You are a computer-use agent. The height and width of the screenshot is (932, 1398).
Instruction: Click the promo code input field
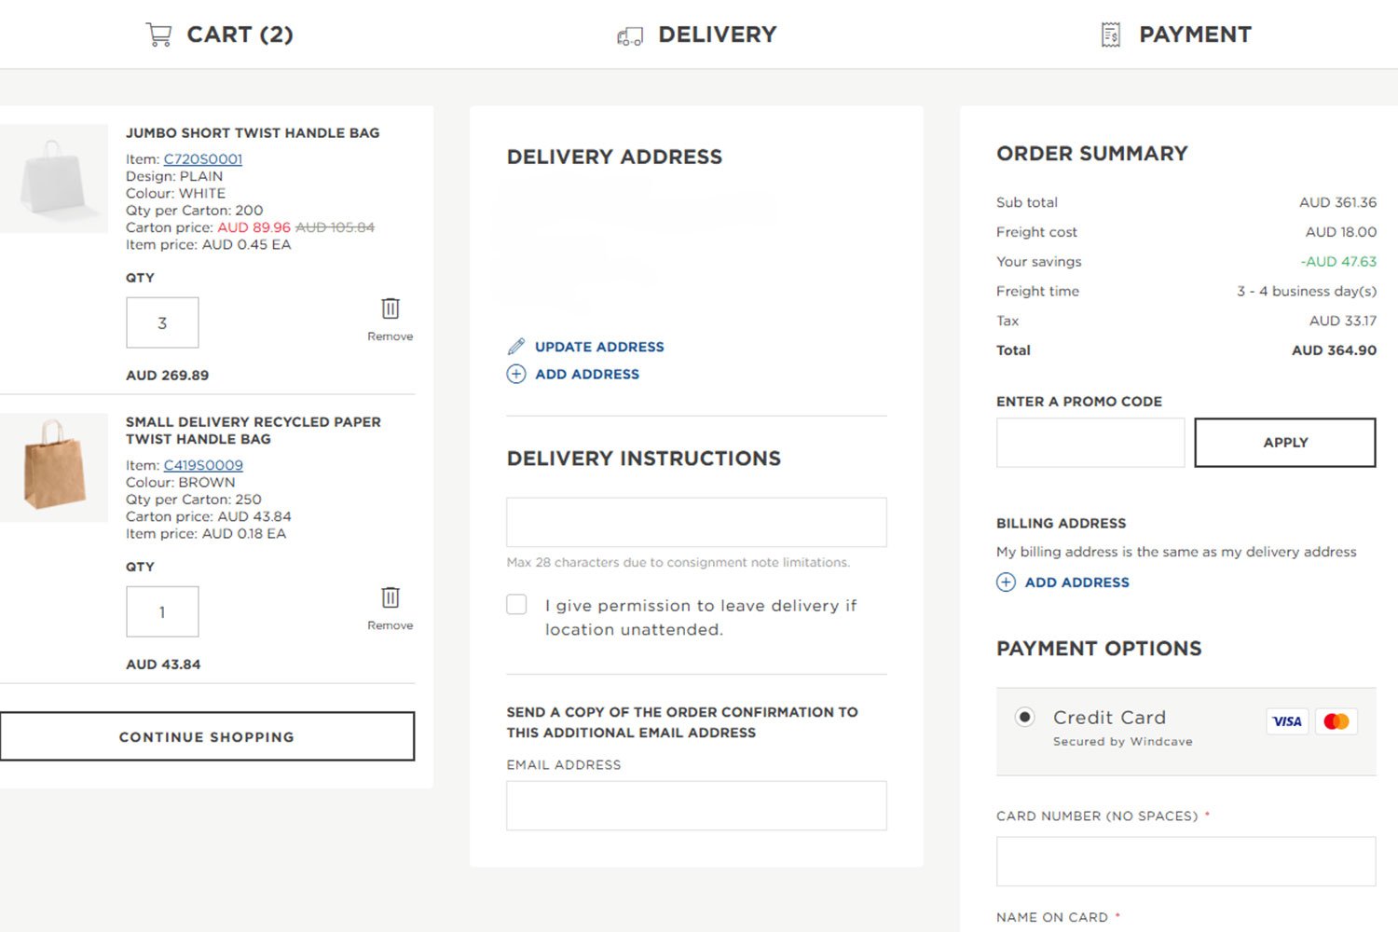(x=1090, y=443)
